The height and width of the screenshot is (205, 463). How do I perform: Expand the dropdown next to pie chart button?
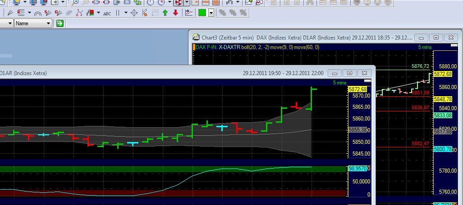click(187, 2)
